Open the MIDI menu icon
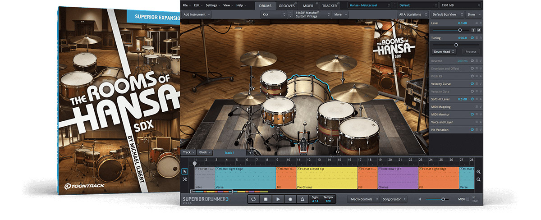 [467, 199]
